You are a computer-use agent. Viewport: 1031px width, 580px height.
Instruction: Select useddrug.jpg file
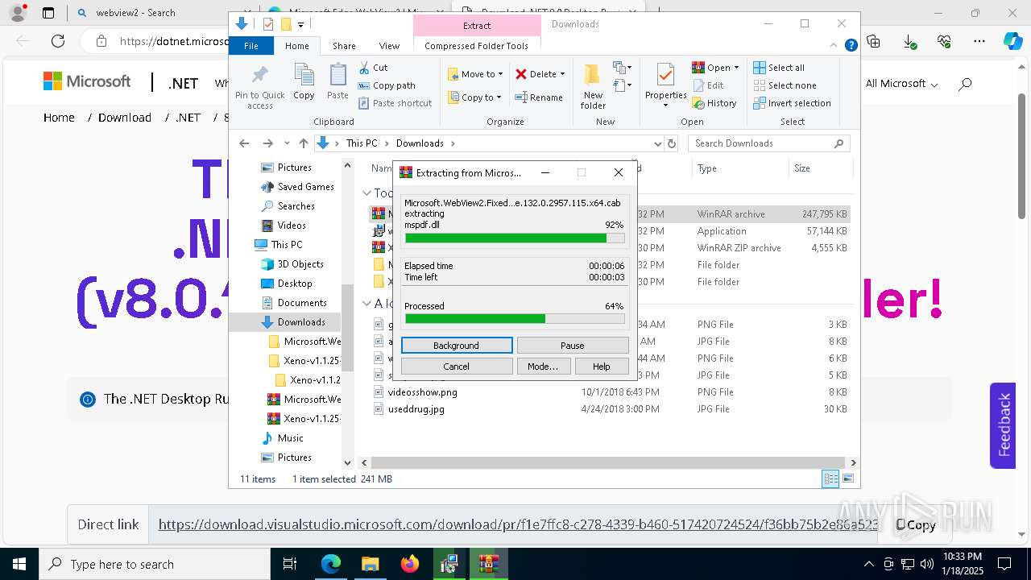416,409
